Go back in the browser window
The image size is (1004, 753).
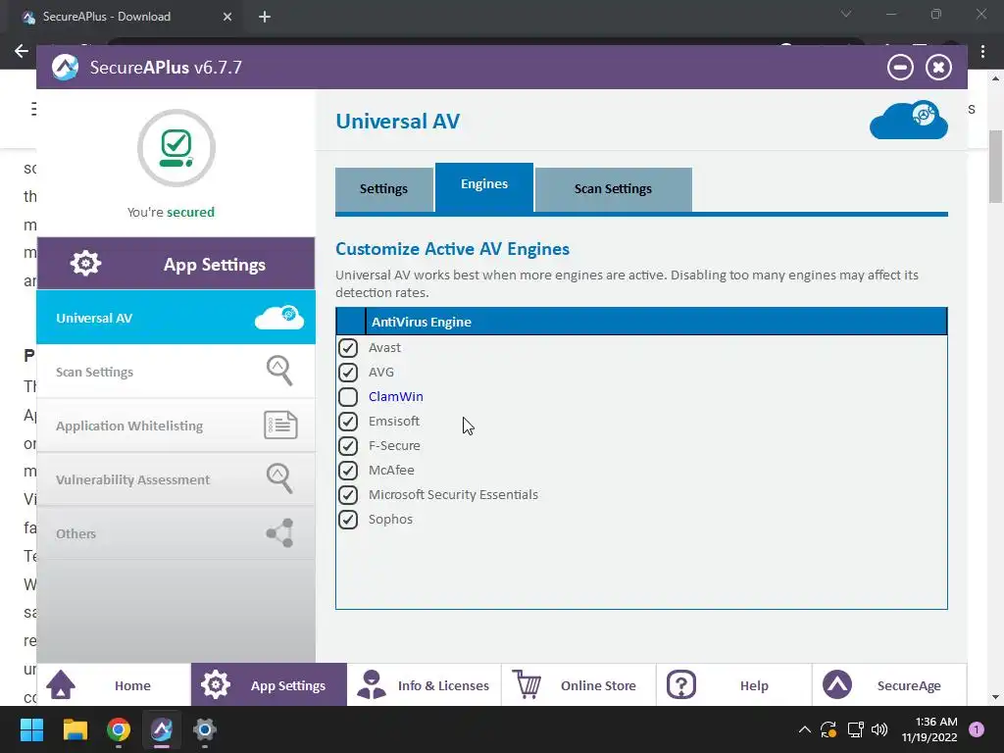tap(22, 51)
